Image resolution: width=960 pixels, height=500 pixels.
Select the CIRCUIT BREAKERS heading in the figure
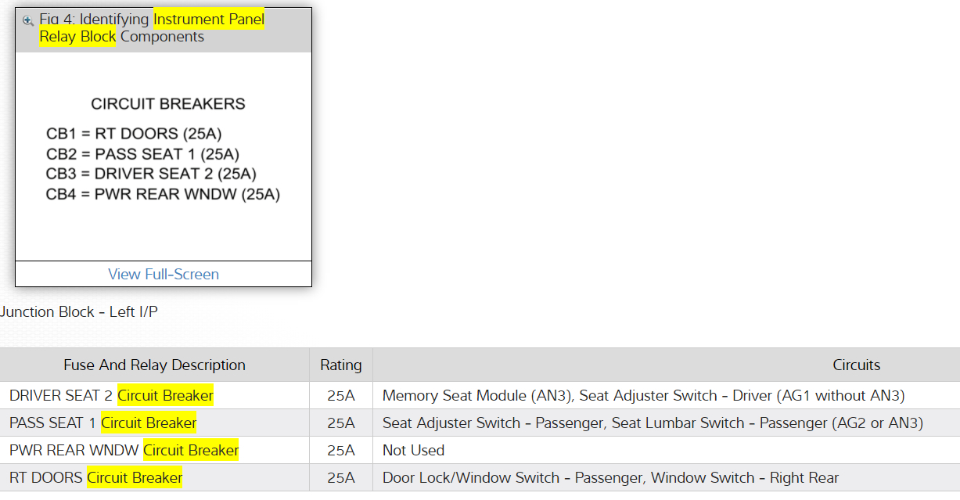[x=168, y=104]
